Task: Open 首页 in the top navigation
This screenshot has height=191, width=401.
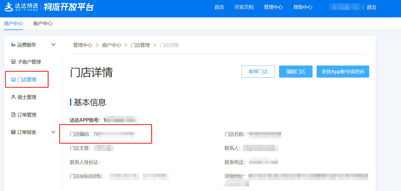Action: point(219,7)
